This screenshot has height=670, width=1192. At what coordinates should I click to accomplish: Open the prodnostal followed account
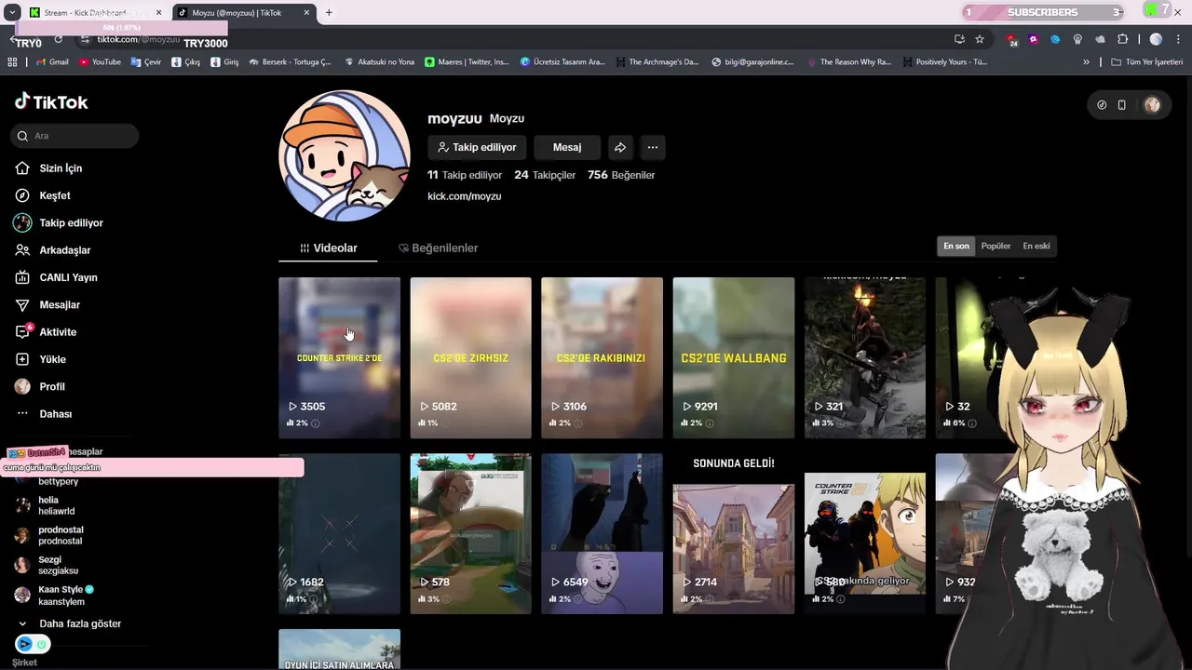tap(49, 535)
